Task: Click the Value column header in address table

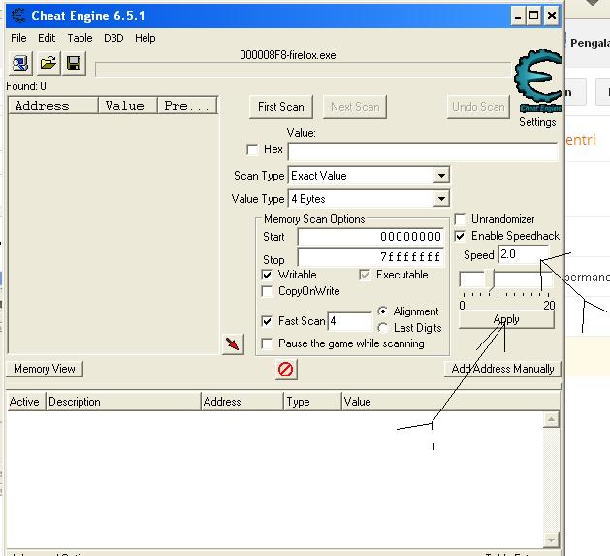Action: click(x=450, y=402)
